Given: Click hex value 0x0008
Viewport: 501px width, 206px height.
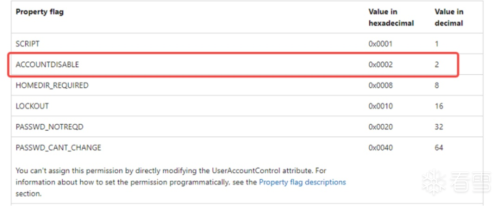Looking at the screenshot, I should pos(380,85).
